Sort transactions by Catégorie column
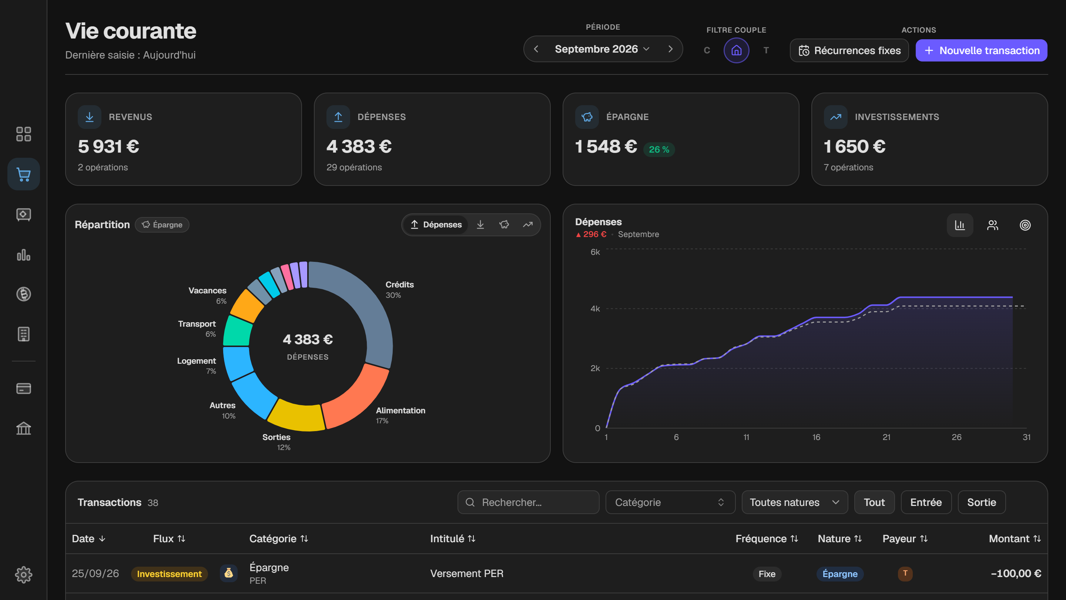 click(278, 539)
